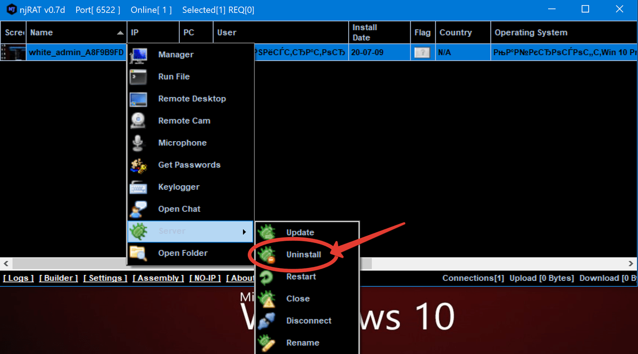The height and width of the screenshot is (354, 638).
Task: Click the 20-07-09 install date cell
Action: pos(380,53)
